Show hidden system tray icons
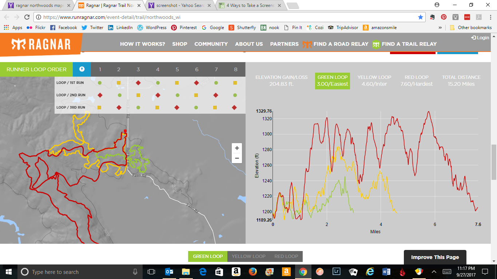Image resolution: width=497 pixels, height=279 pixels. [434, 272]
